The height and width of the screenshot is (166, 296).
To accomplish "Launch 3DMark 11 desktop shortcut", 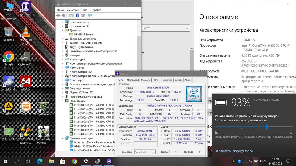I will click(x=26, y=109).
